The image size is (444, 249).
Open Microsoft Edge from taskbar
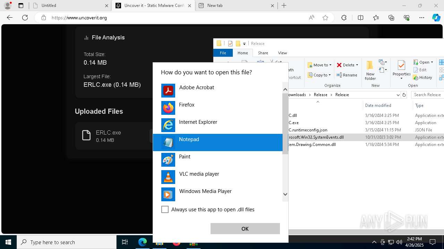[143, 242]
